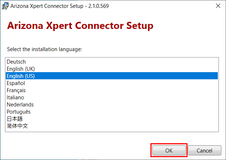
Task: Pick Español in the language list
Action: tap(112, 83)
